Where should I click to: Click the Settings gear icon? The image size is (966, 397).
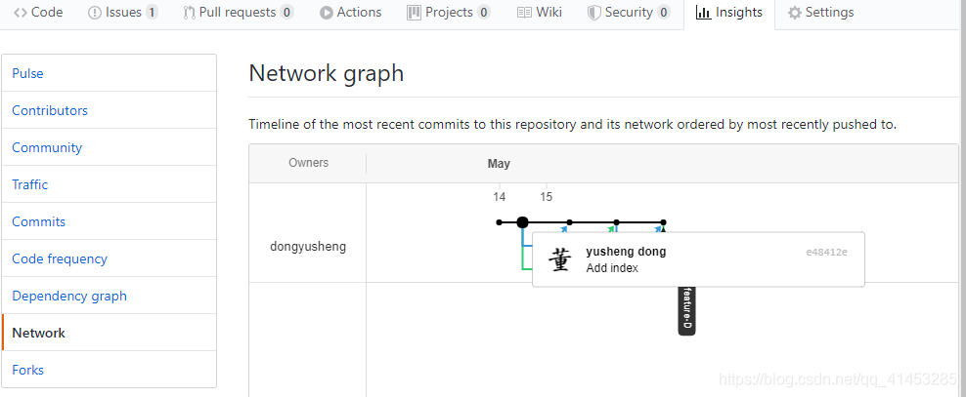(795, 13)
